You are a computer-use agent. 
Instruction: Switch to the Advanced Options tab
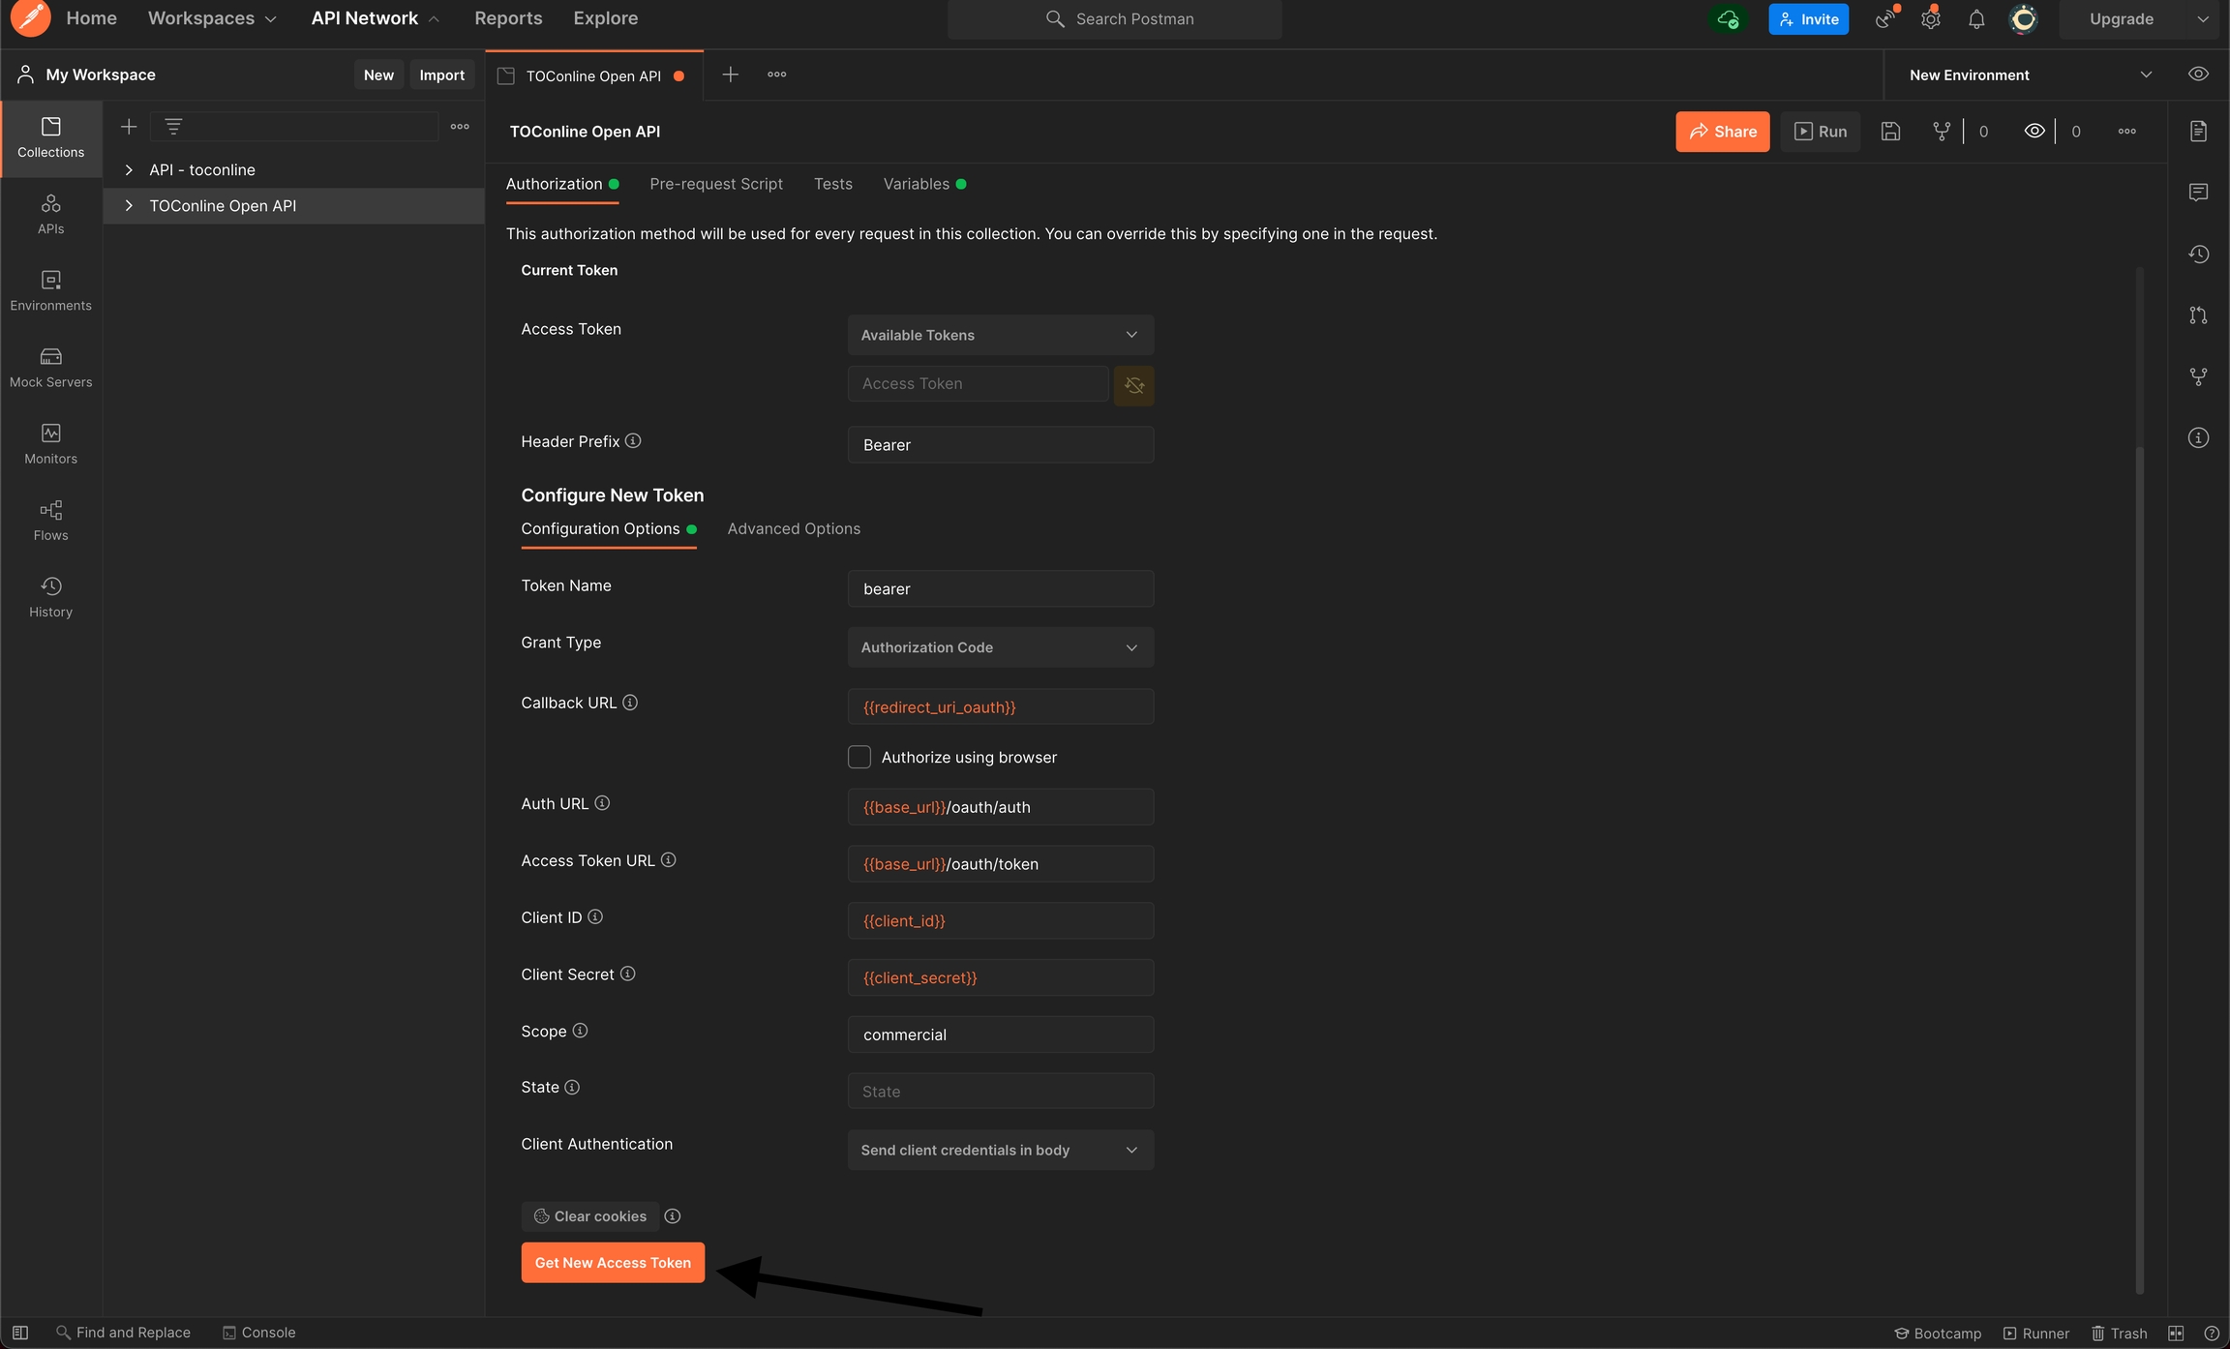793,528
